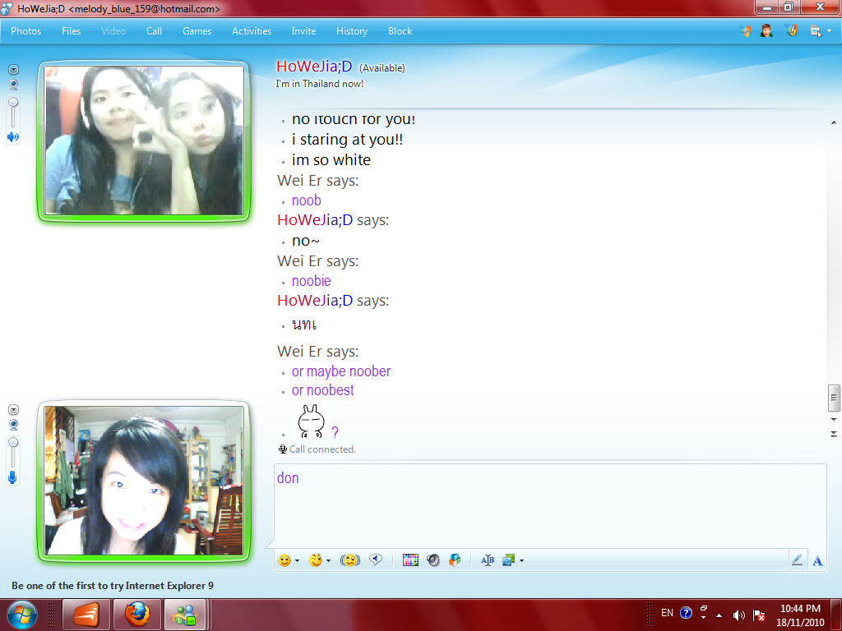Expand the winks dropdown arrow

click(x=329, y=560)
